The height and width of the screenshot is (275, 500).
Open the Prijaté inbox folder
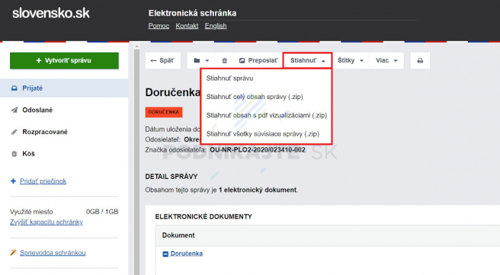[x=64, y=88]
